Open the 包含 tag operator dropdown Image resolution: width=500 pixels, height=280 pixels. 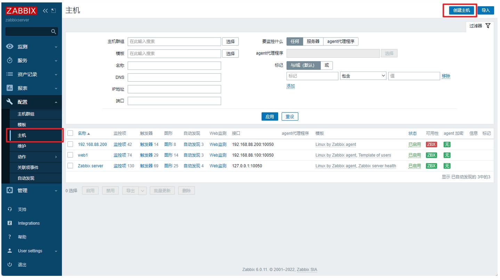363,76
